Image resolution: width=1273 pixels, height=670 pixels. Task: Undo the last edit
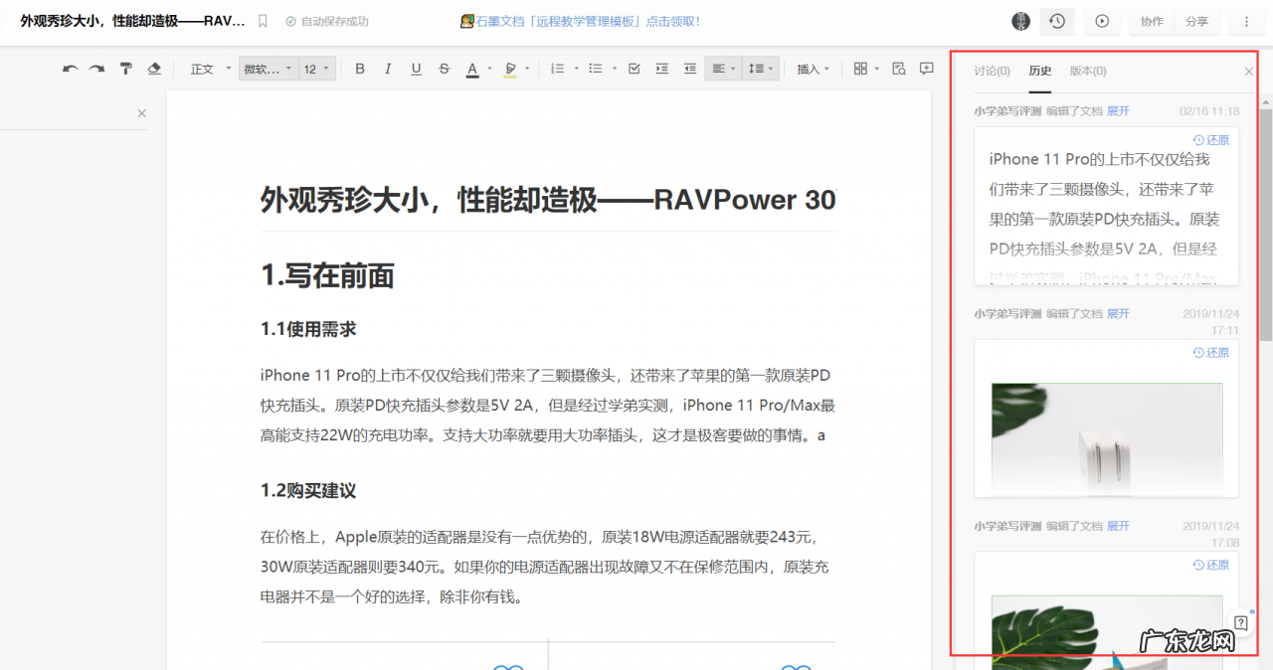[70, 68]
